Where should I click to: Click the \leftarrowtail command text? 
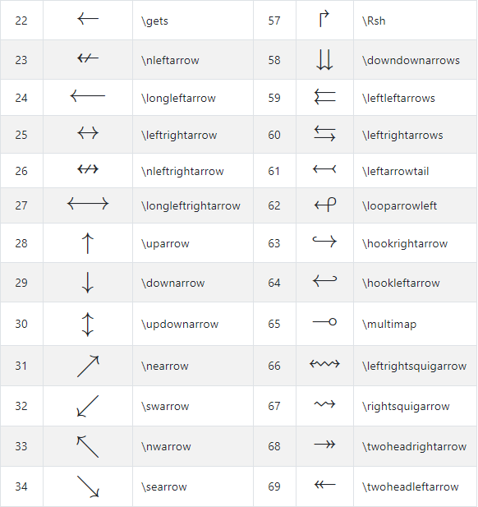point(396,171)
